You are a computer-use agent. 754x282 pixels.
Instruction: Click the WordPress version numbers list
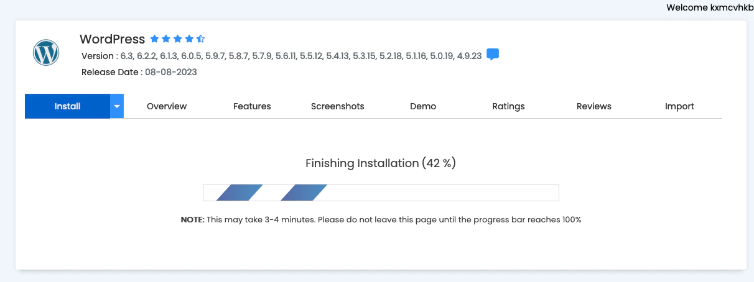point(301,56)
